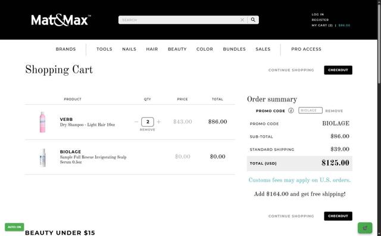381x236 pixels.
Task: Decrease Verb Dry Shampoo quantity with minus
Action: 136,122
